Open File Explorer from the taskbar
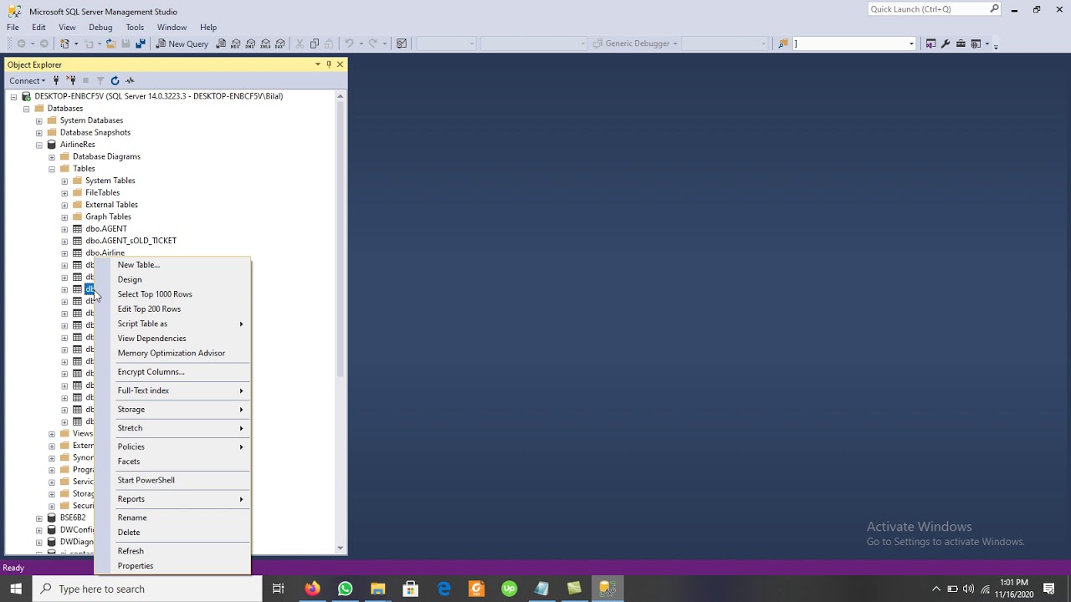 377,589
